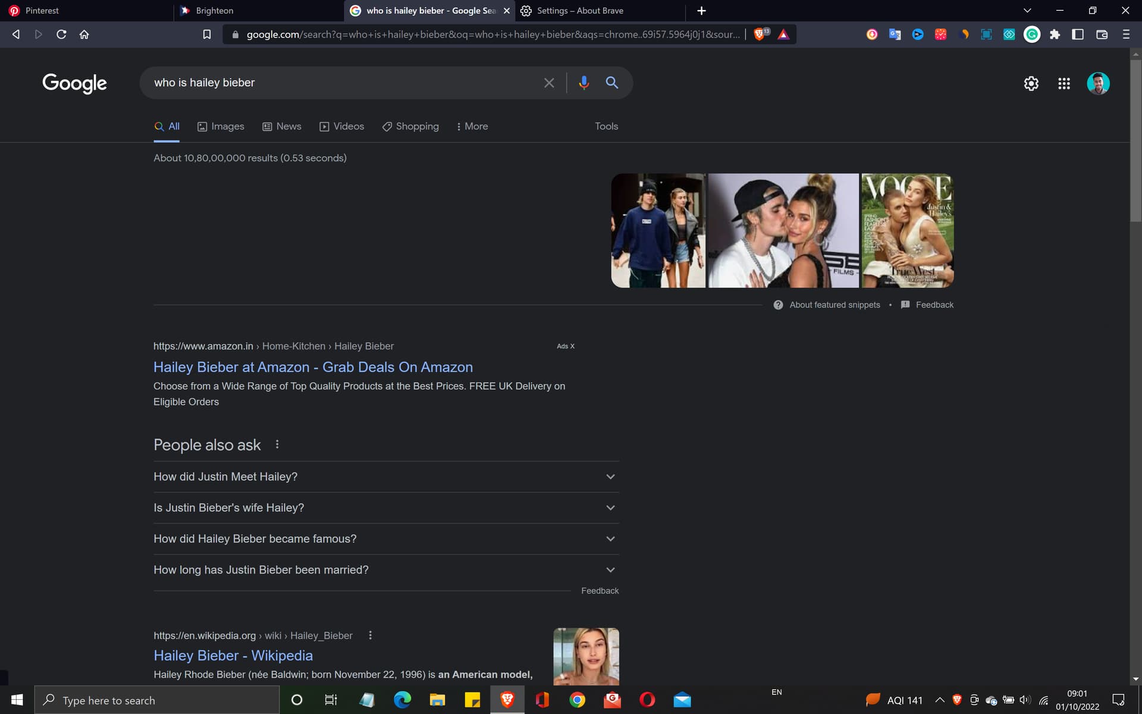The width and height of the screenshot is (1142, 714).
Task: Toggle the browser sidebar panel
Action: (1078, 35)
